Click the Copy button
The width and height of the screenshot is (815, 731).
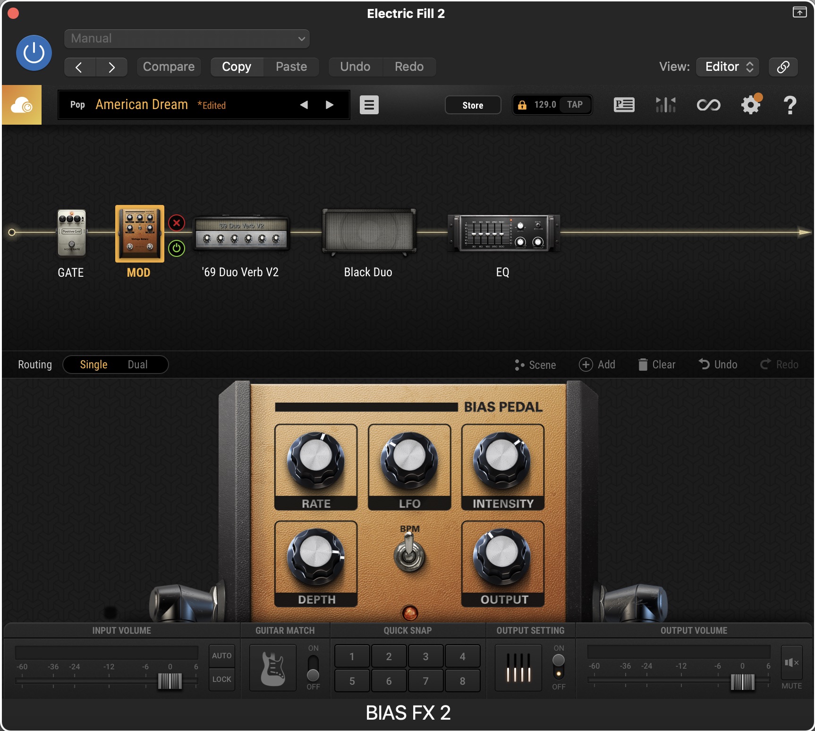point(237,67)
